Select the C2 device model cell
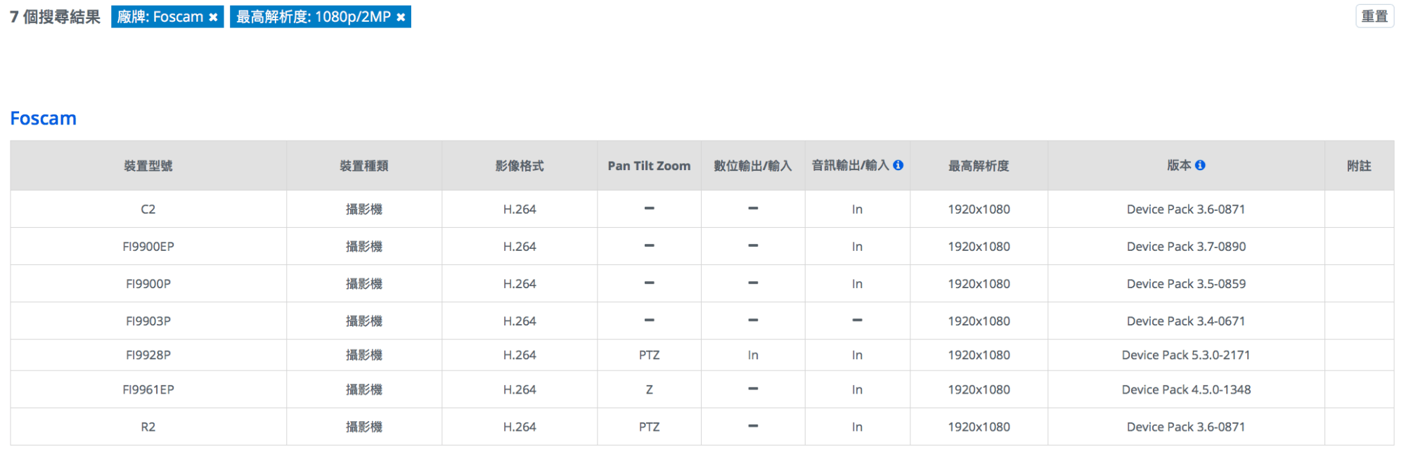The height and width of the screenshot is (459, 1406). click(x=148, y=209)
